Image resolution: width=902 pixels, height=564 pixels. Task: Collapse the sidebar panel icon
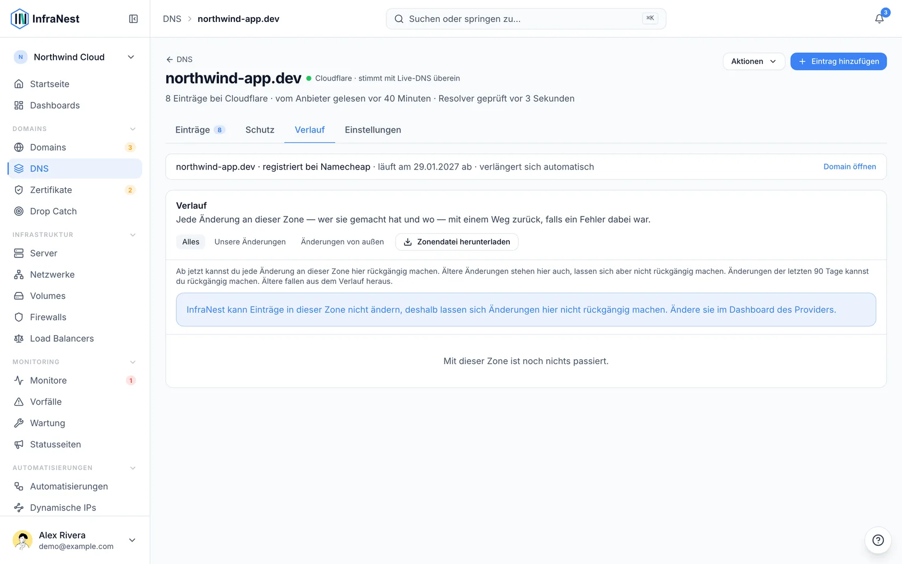pos(134,19)
